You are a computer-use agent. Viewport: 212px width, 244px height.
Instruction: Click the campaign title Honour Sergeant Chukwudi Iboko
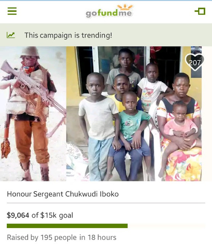[63, 194]
